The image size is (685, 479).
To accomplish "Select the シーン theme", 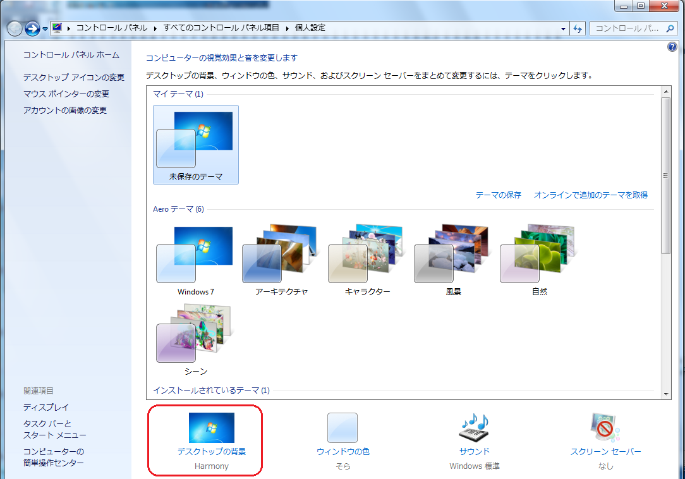I will click(x=195, y=340).
